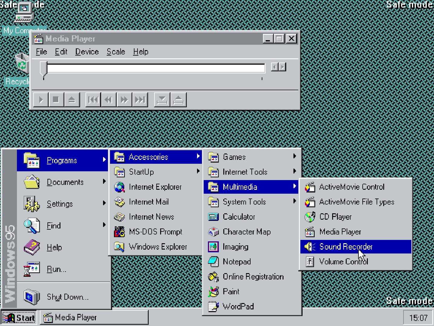The width and height of the screenshot is (434, 326).
Task: Expand the StartUp program group
Action: [156, 172]
